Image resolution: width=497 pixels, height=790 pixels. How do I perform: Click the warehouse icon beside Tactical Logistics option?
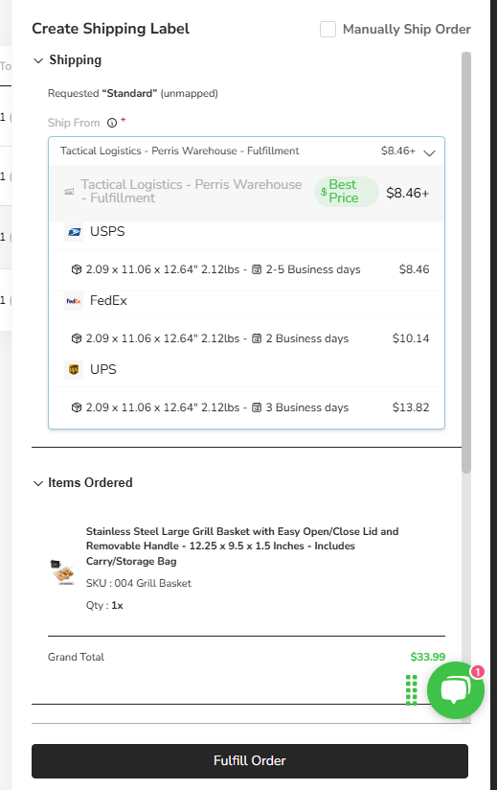tap(69, 192)
